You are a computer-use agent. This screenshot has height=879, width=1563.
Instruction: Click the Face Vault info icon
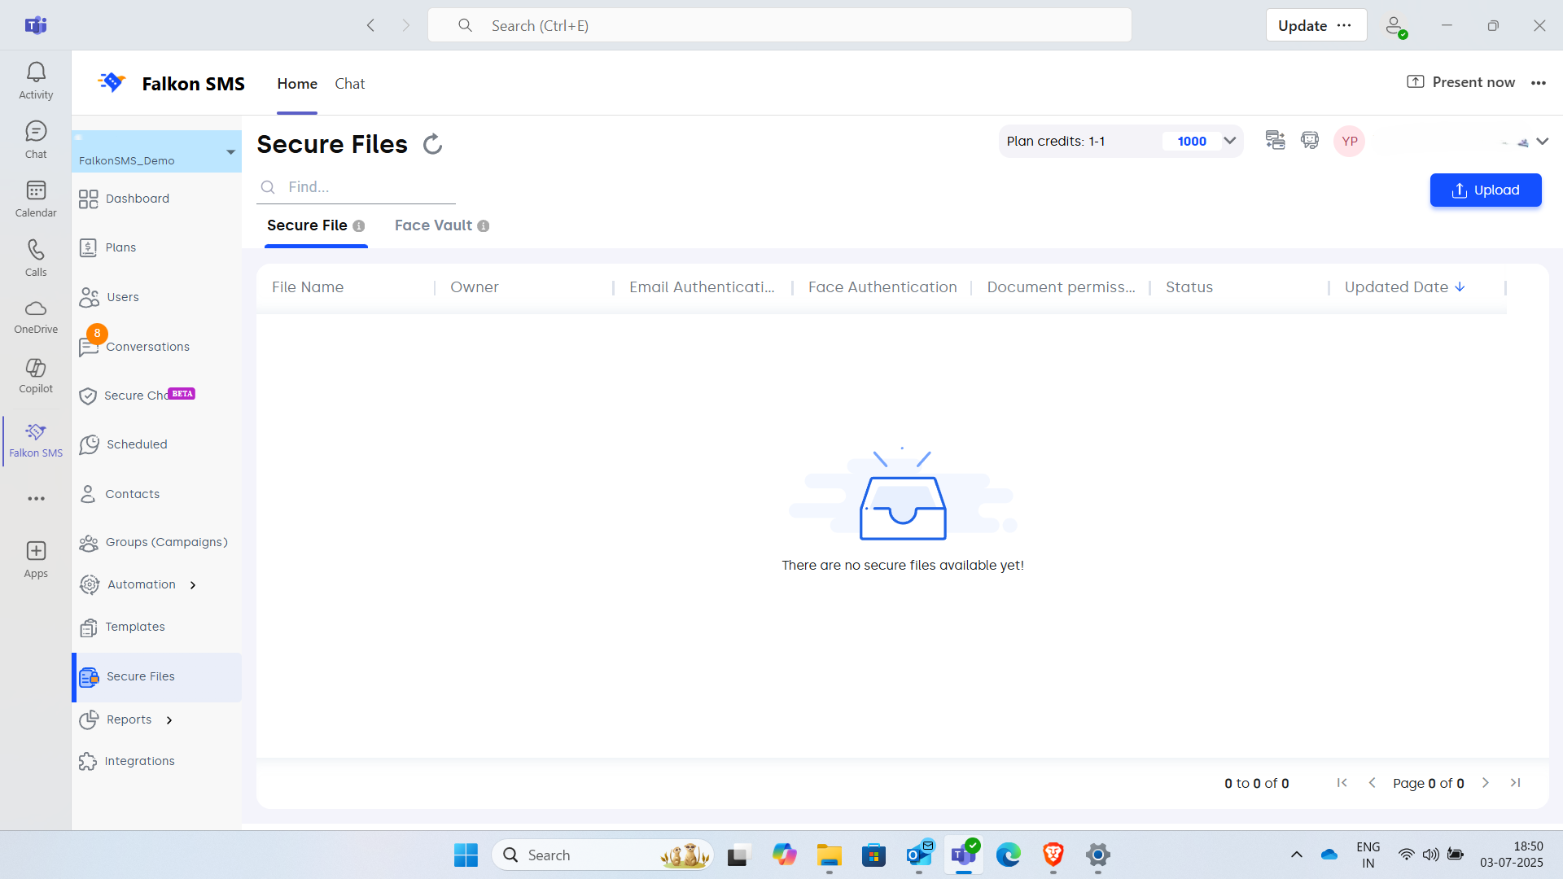[x=484, y=226]
